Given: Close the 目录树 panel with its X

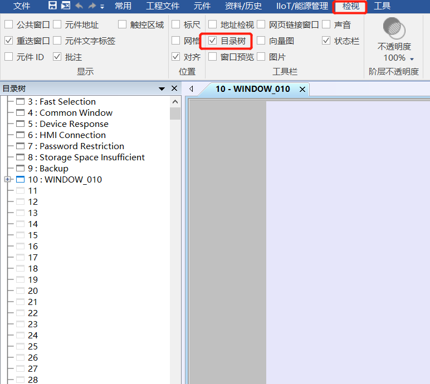Looking at the screenshot, I should [x=174, y=88].
